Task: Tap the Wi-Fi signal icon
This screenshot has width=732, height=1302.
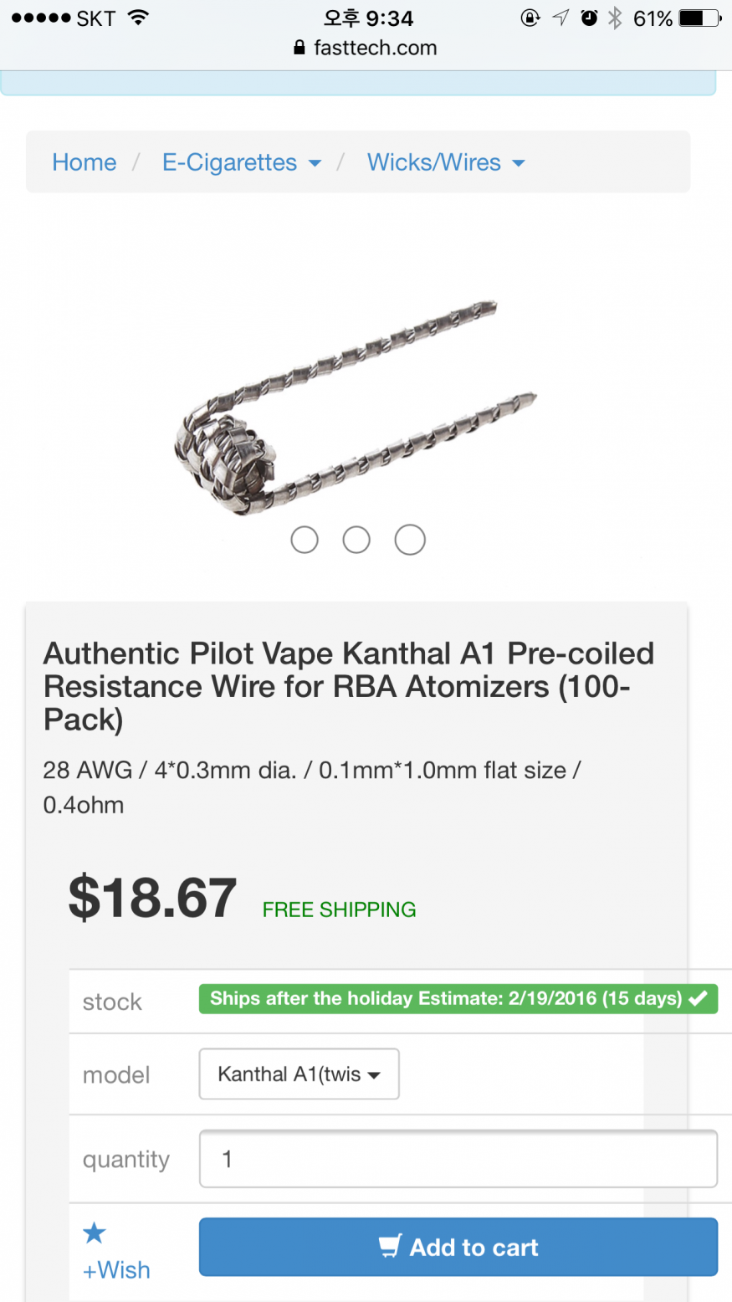Action: pos(138,17)
